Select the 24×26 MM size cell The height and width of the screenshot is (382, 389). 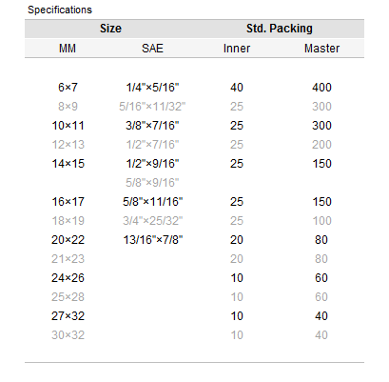point(68,278)
